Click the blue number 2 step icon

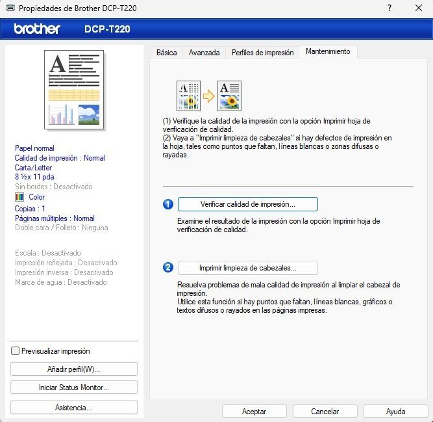[x=168, y=268]
